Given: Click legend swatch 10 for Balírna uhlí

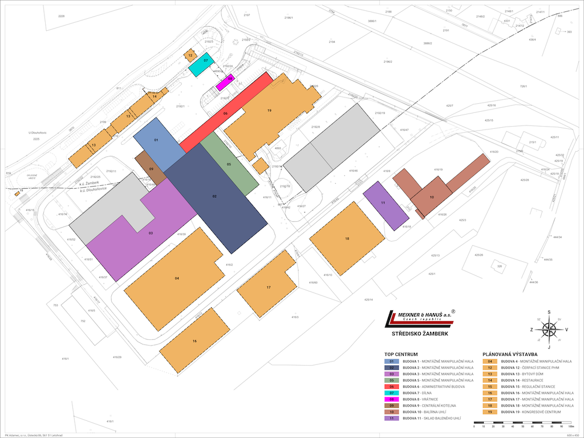Looking at the screenshot, I should [392, 412].
